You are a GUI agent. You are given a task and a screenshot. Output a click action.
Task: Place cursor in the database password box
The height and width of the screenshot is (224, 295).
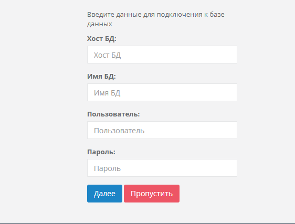[x=162, y=168]
